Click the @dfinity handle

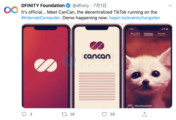[x=81, y=6]
